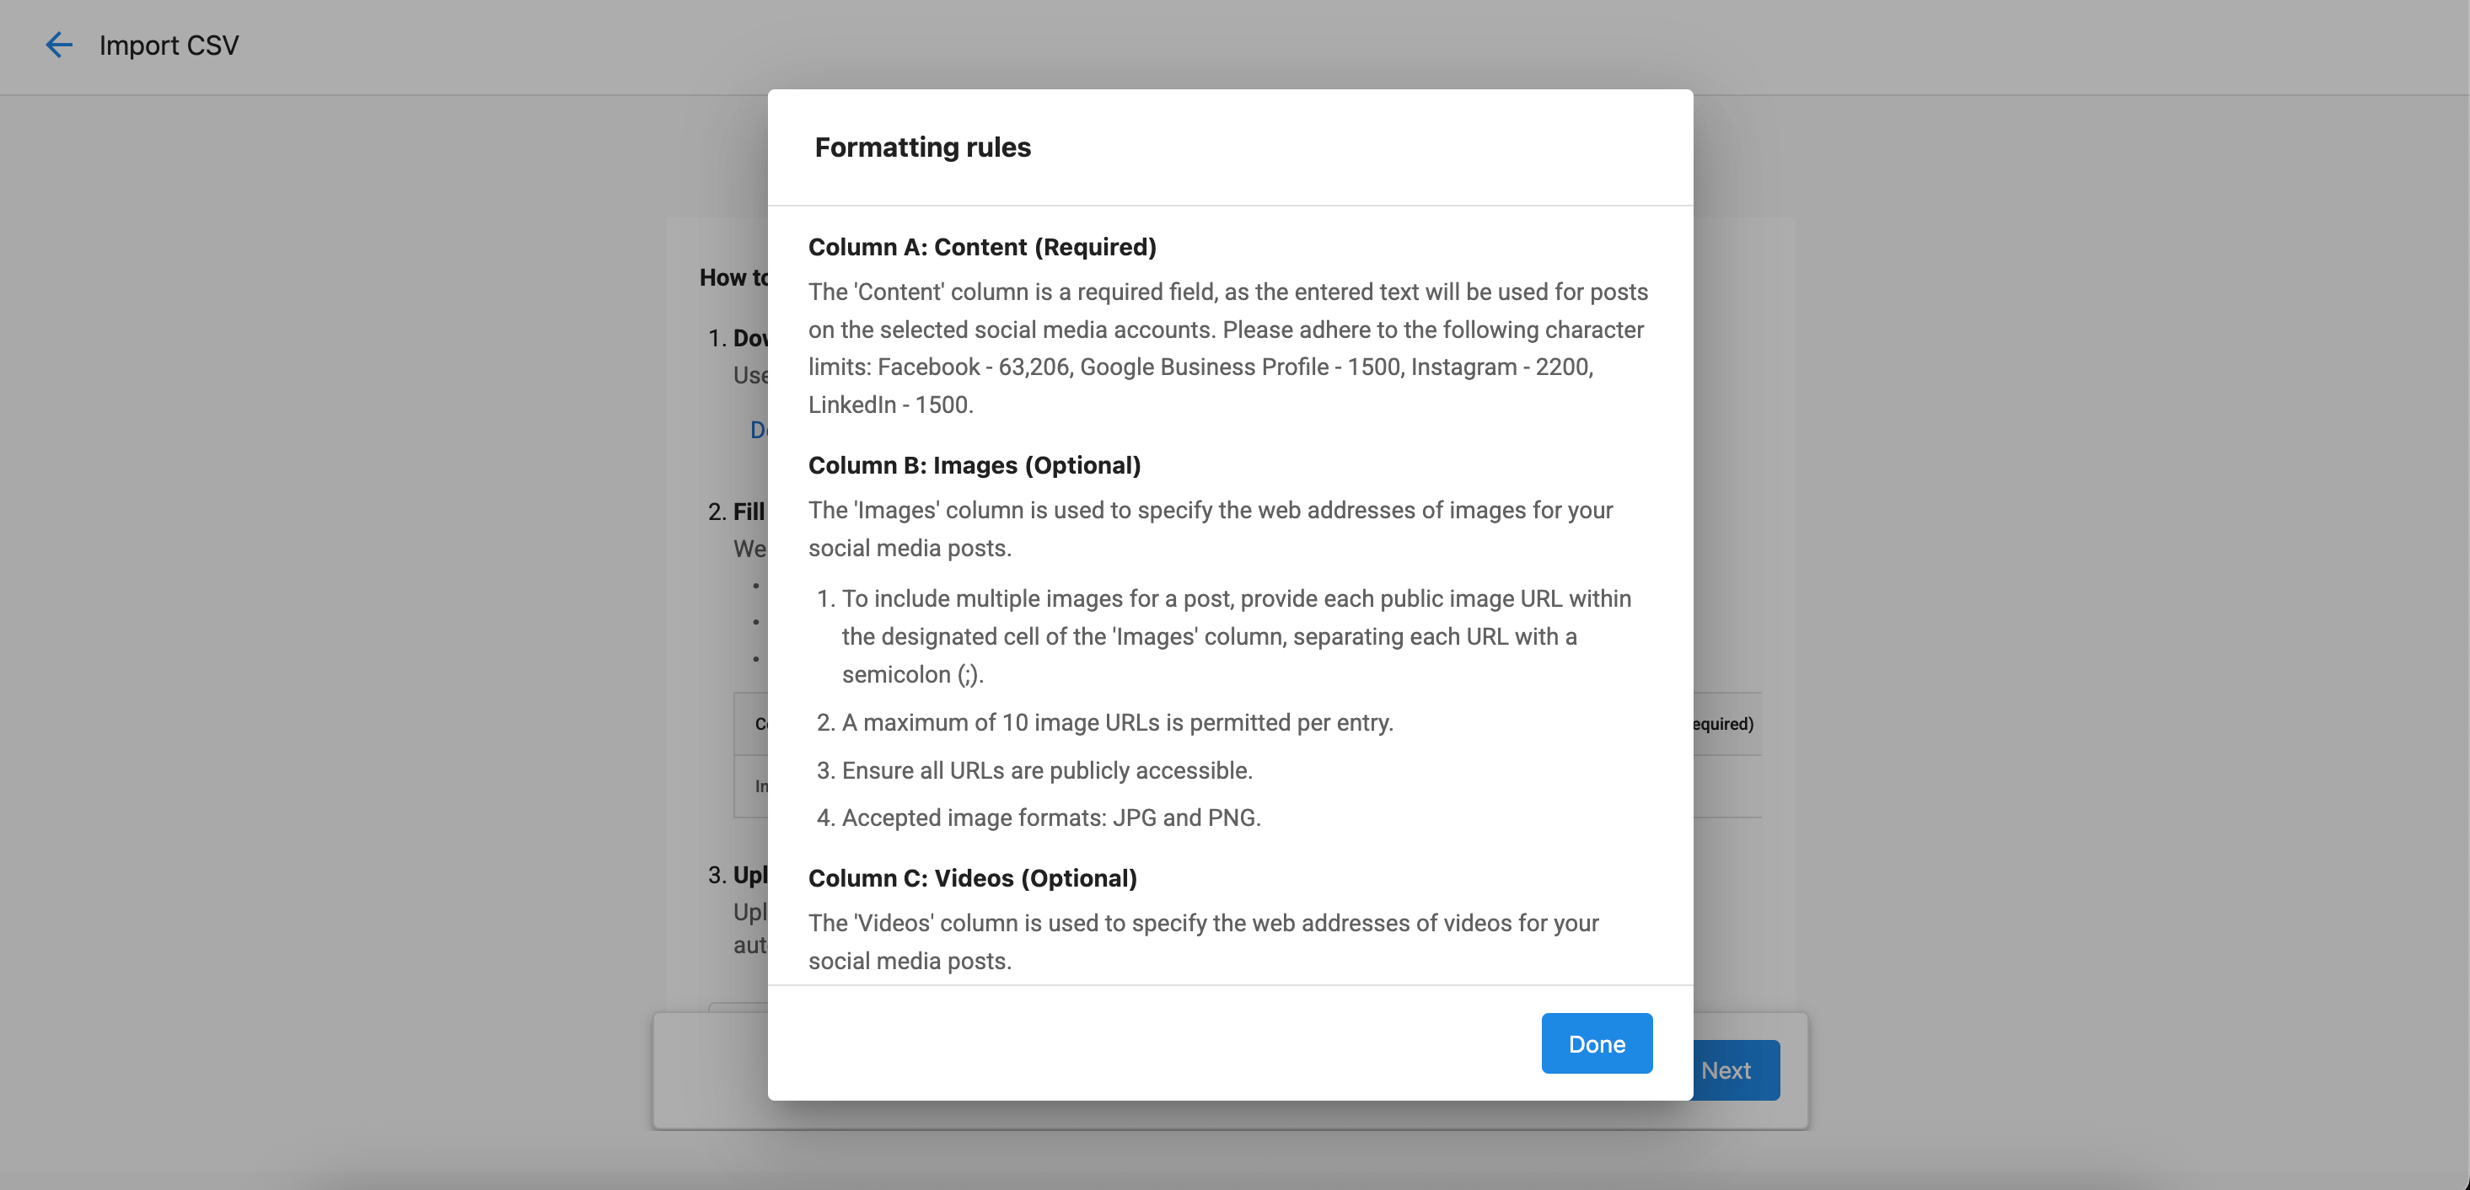Click the Column B: Images (Optional) heading

[x=975, y=465]
